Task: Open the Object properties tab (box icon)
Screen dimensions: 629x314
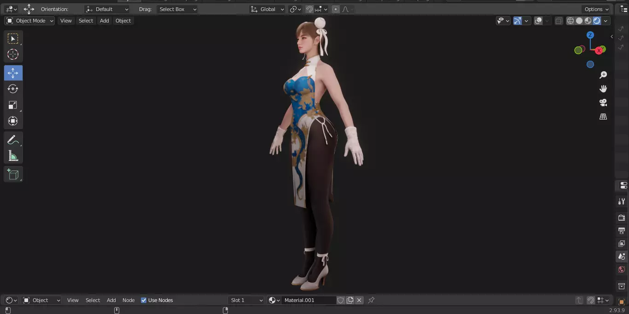Action: click(622, 302)
